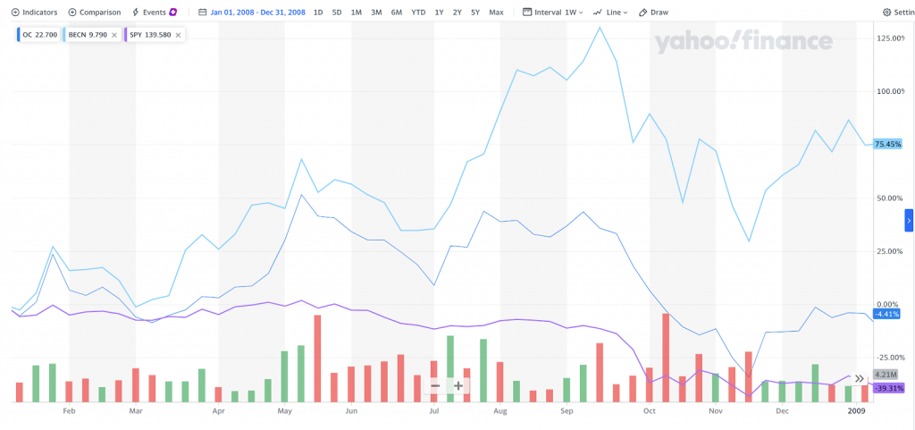915x430 pixels.
Task: Select the 3M time range
Action: coord(376,13)
